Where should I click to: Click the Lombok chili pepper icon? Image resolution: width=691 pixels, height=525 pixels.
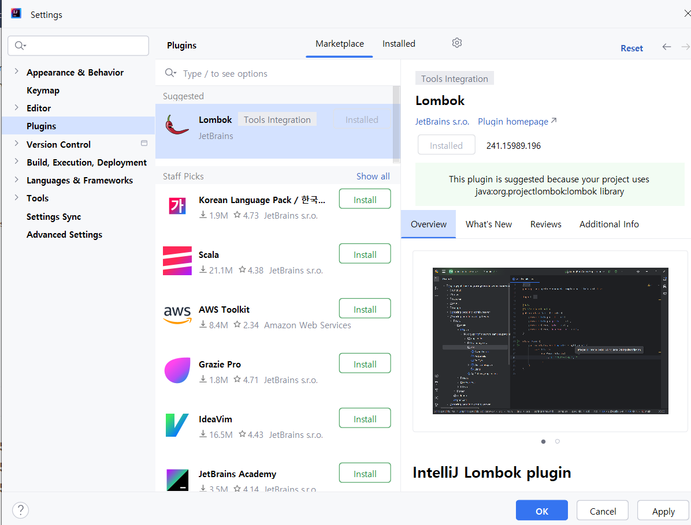pos(177,125)
